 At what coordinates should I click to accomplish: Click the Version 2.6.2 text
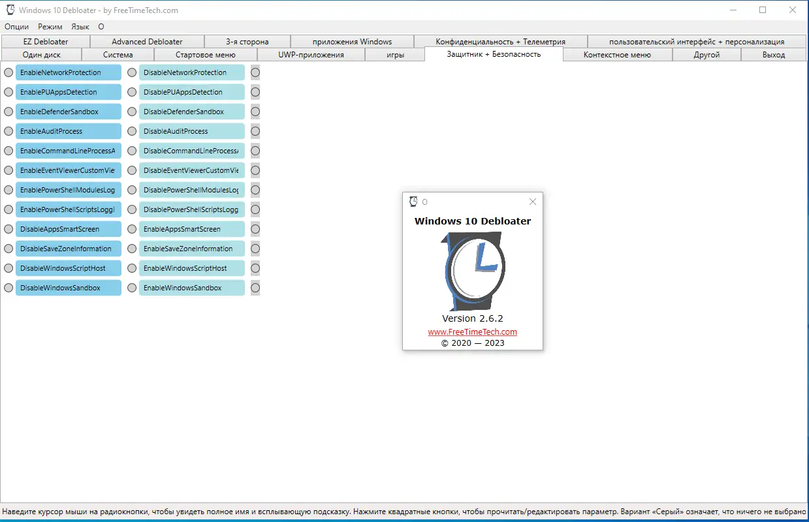pos(473,318)
